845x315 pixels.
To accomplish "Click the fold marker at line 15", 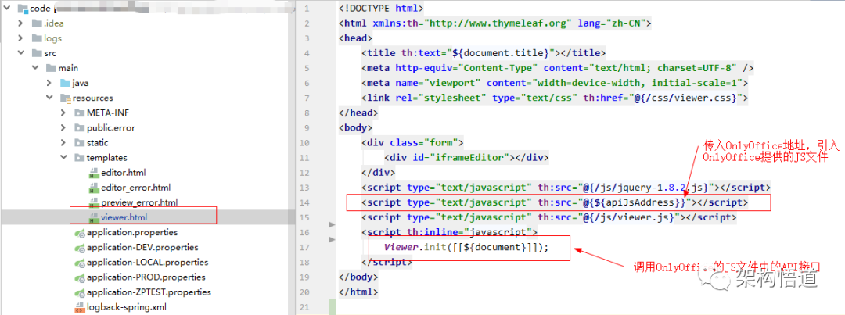I will click(332, 224).
